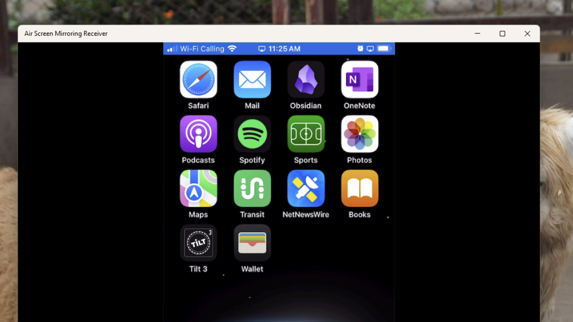Click the Wi-Fi signal icon in status bar
This screenshot has width=573, height=322.
click(232, 49)
